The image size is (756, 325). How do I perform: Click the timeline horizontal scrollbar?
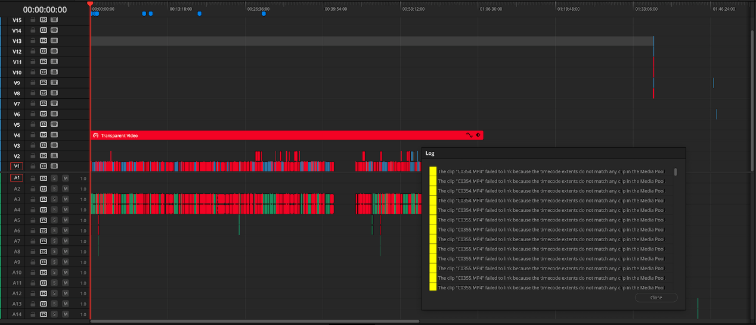click(x=255, y=321)
